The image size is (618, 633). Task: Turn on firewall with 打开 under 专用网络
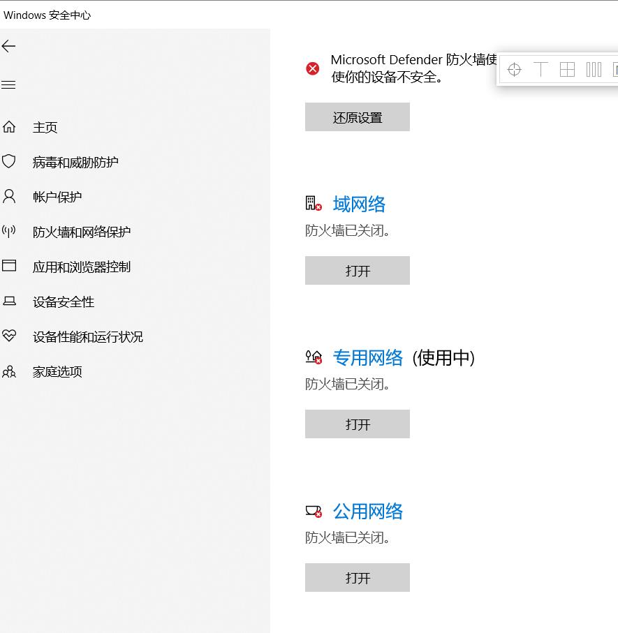tap(358, 424)
